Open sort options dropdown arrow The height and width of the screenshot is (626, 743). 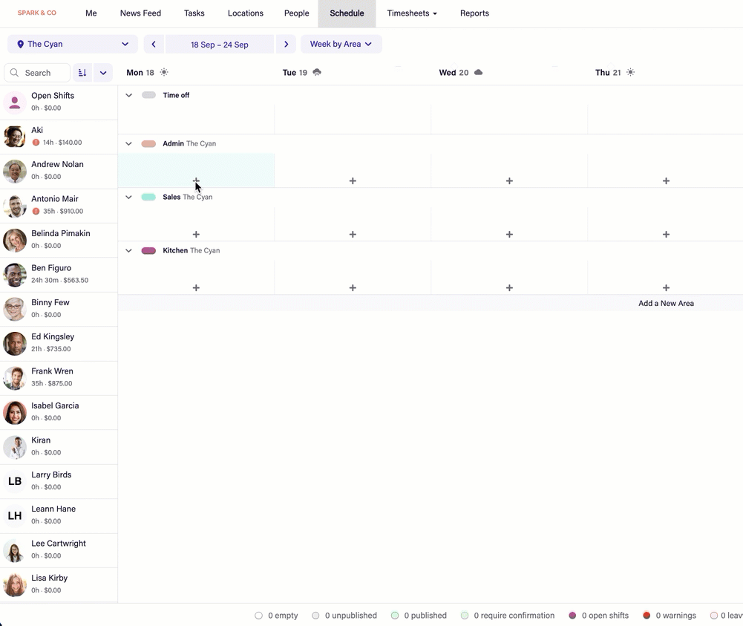point(103,73)
